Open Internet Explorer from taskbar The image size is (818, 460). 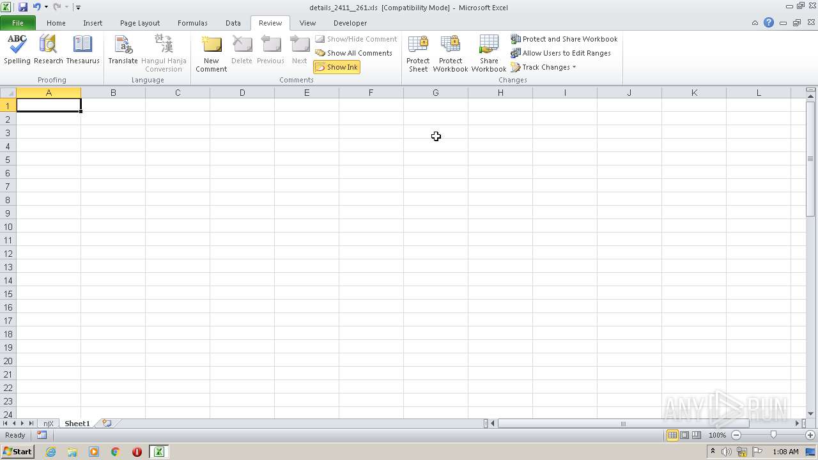[50, 452]
